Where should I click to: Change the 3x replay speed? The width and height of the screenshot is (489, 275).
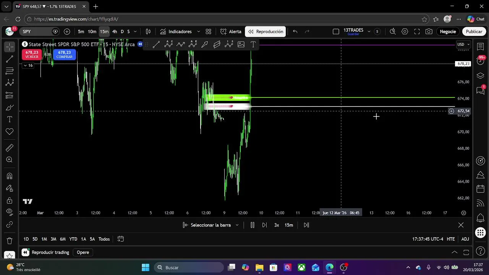tap(277, 225)
